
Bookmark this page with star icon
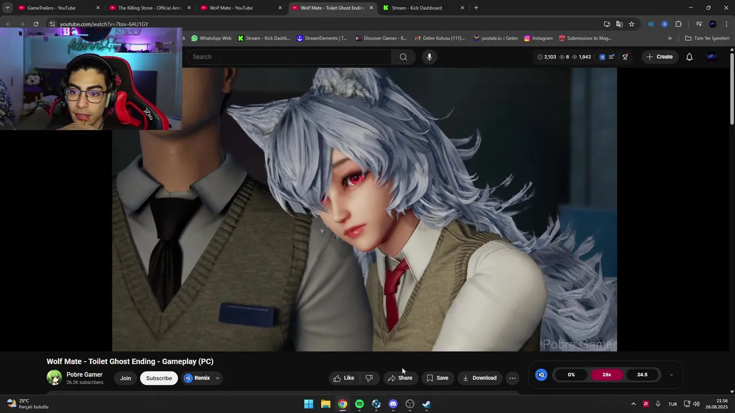pos(632,24)
